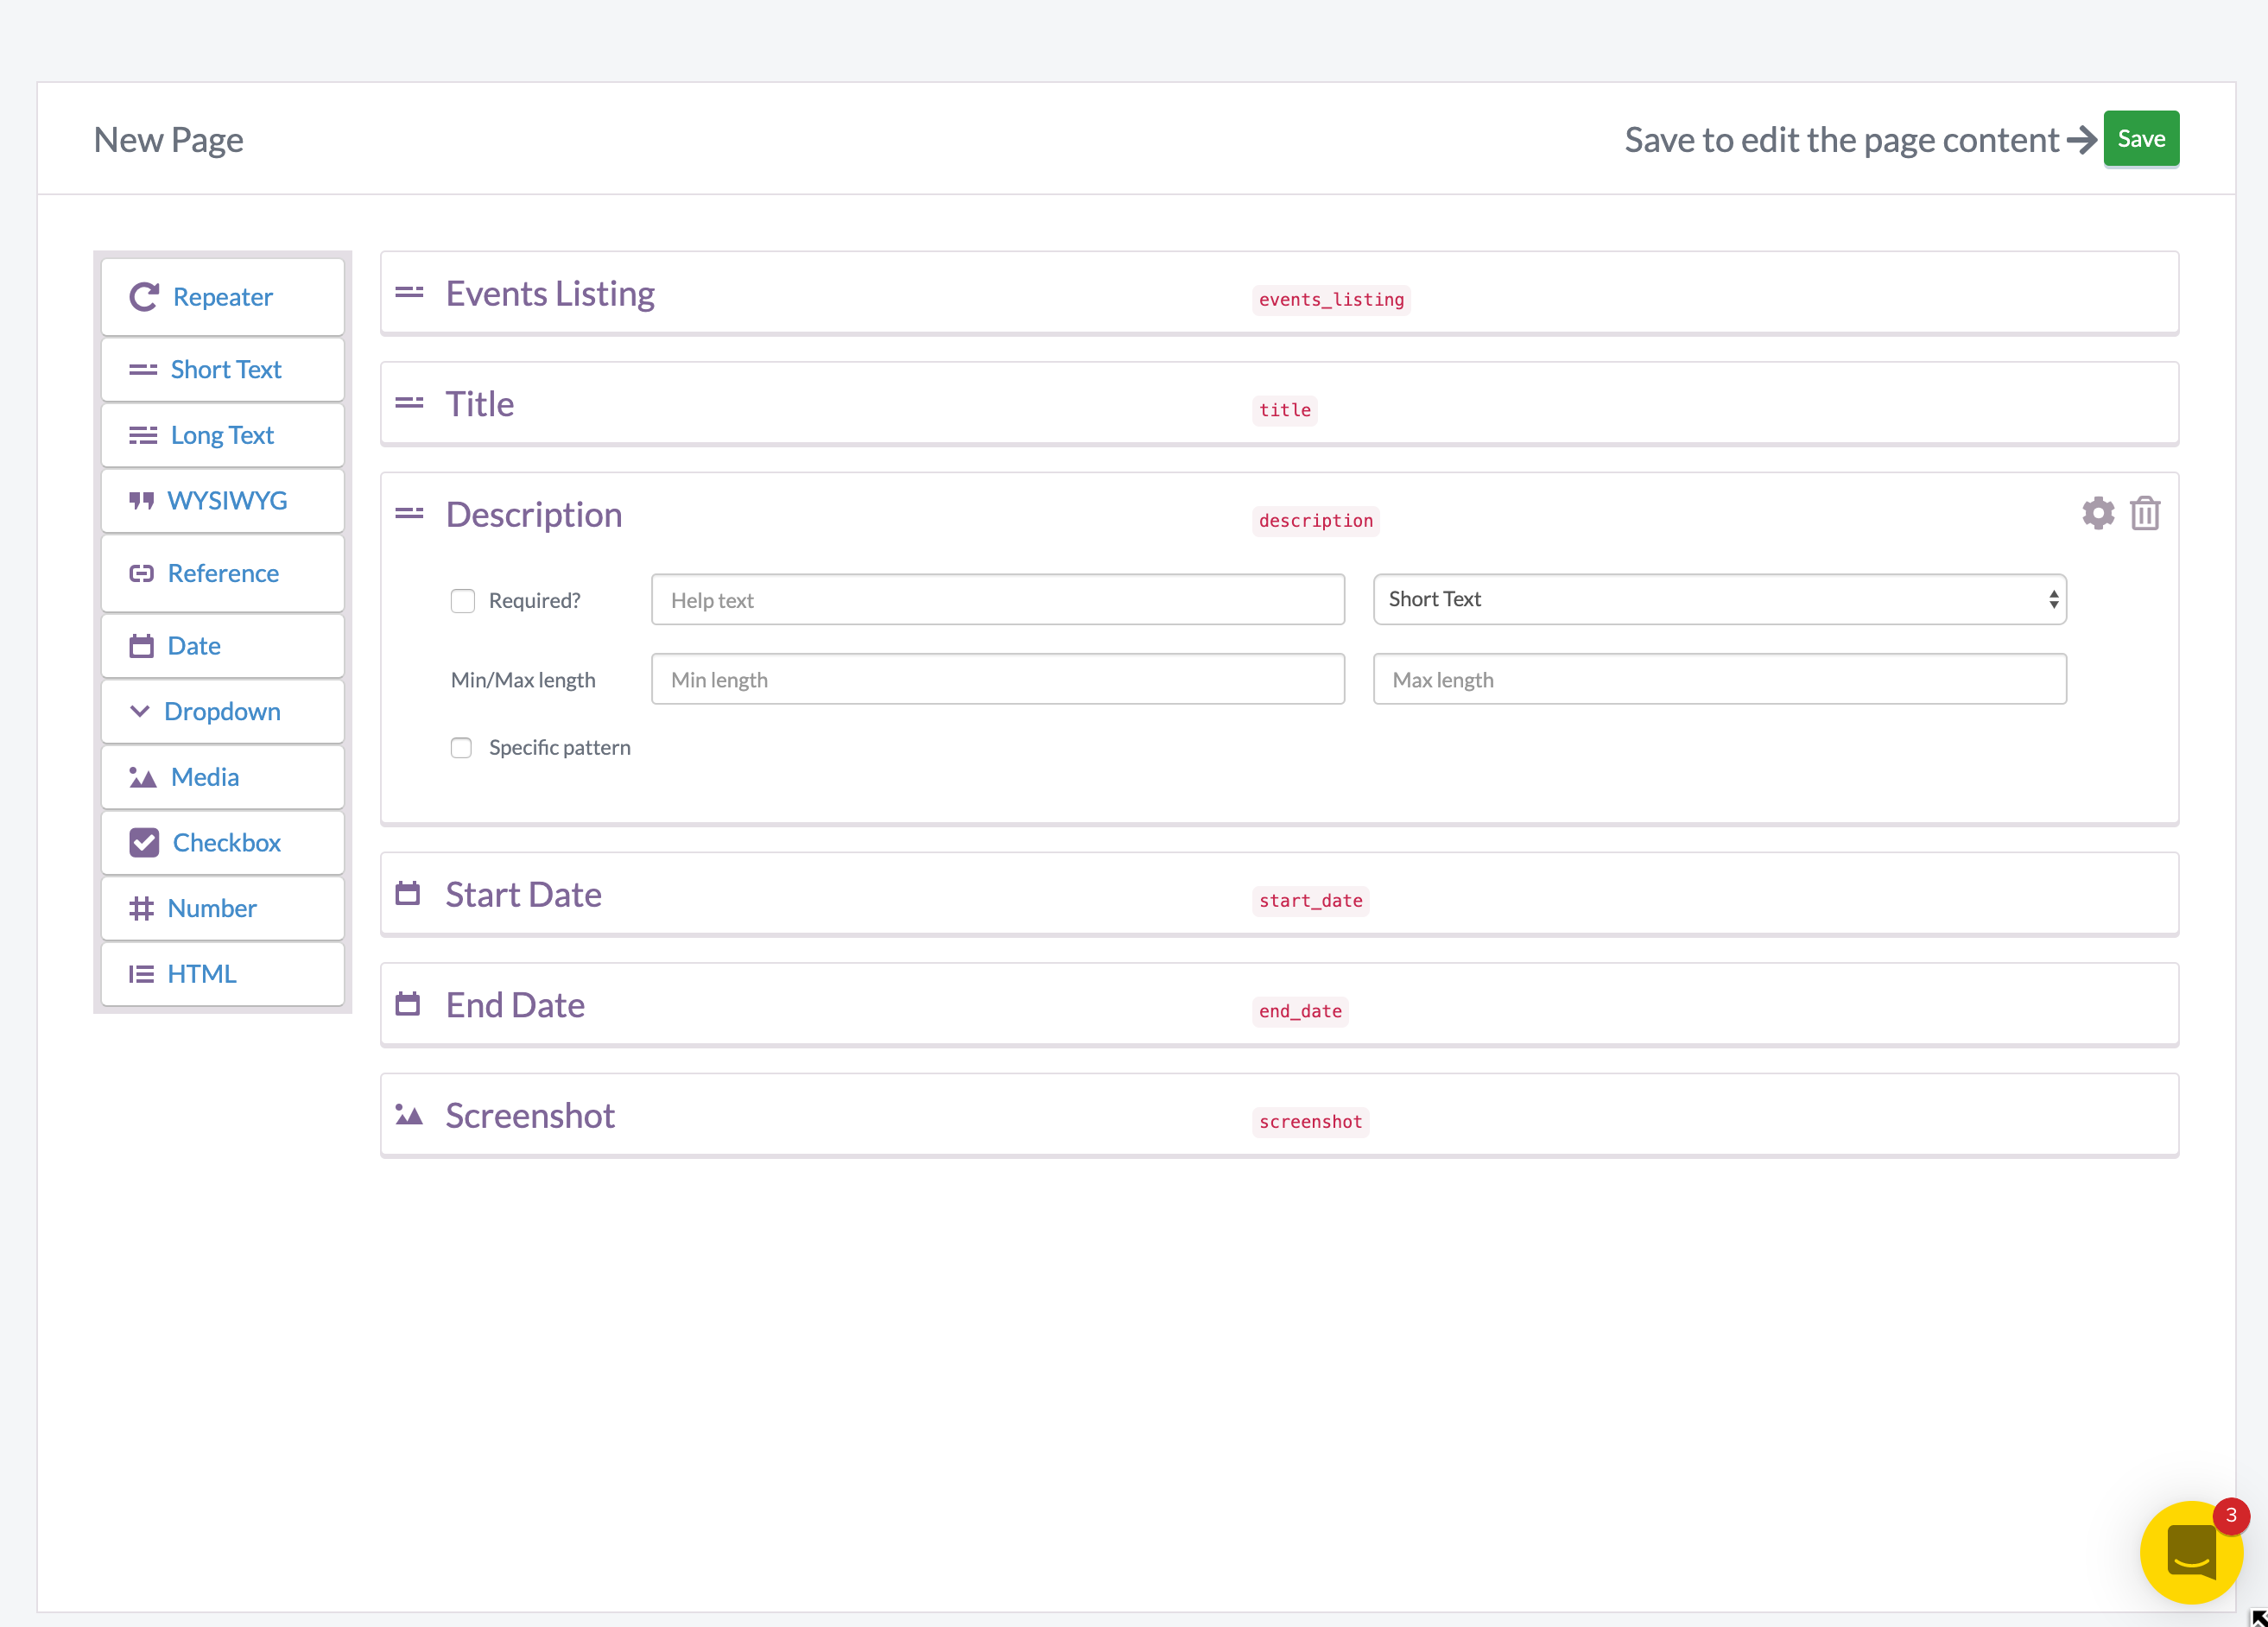Click the Media field type icon
This screenshot has height=1627, width=2268.
coord(141,775)
